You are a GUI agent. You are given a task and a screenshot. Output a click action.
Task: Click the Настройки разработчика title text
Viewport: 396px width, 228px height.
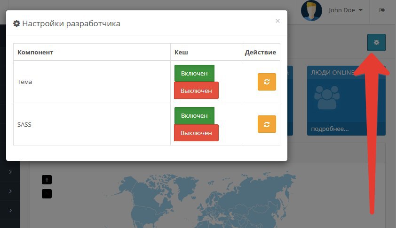coord(71,23)
